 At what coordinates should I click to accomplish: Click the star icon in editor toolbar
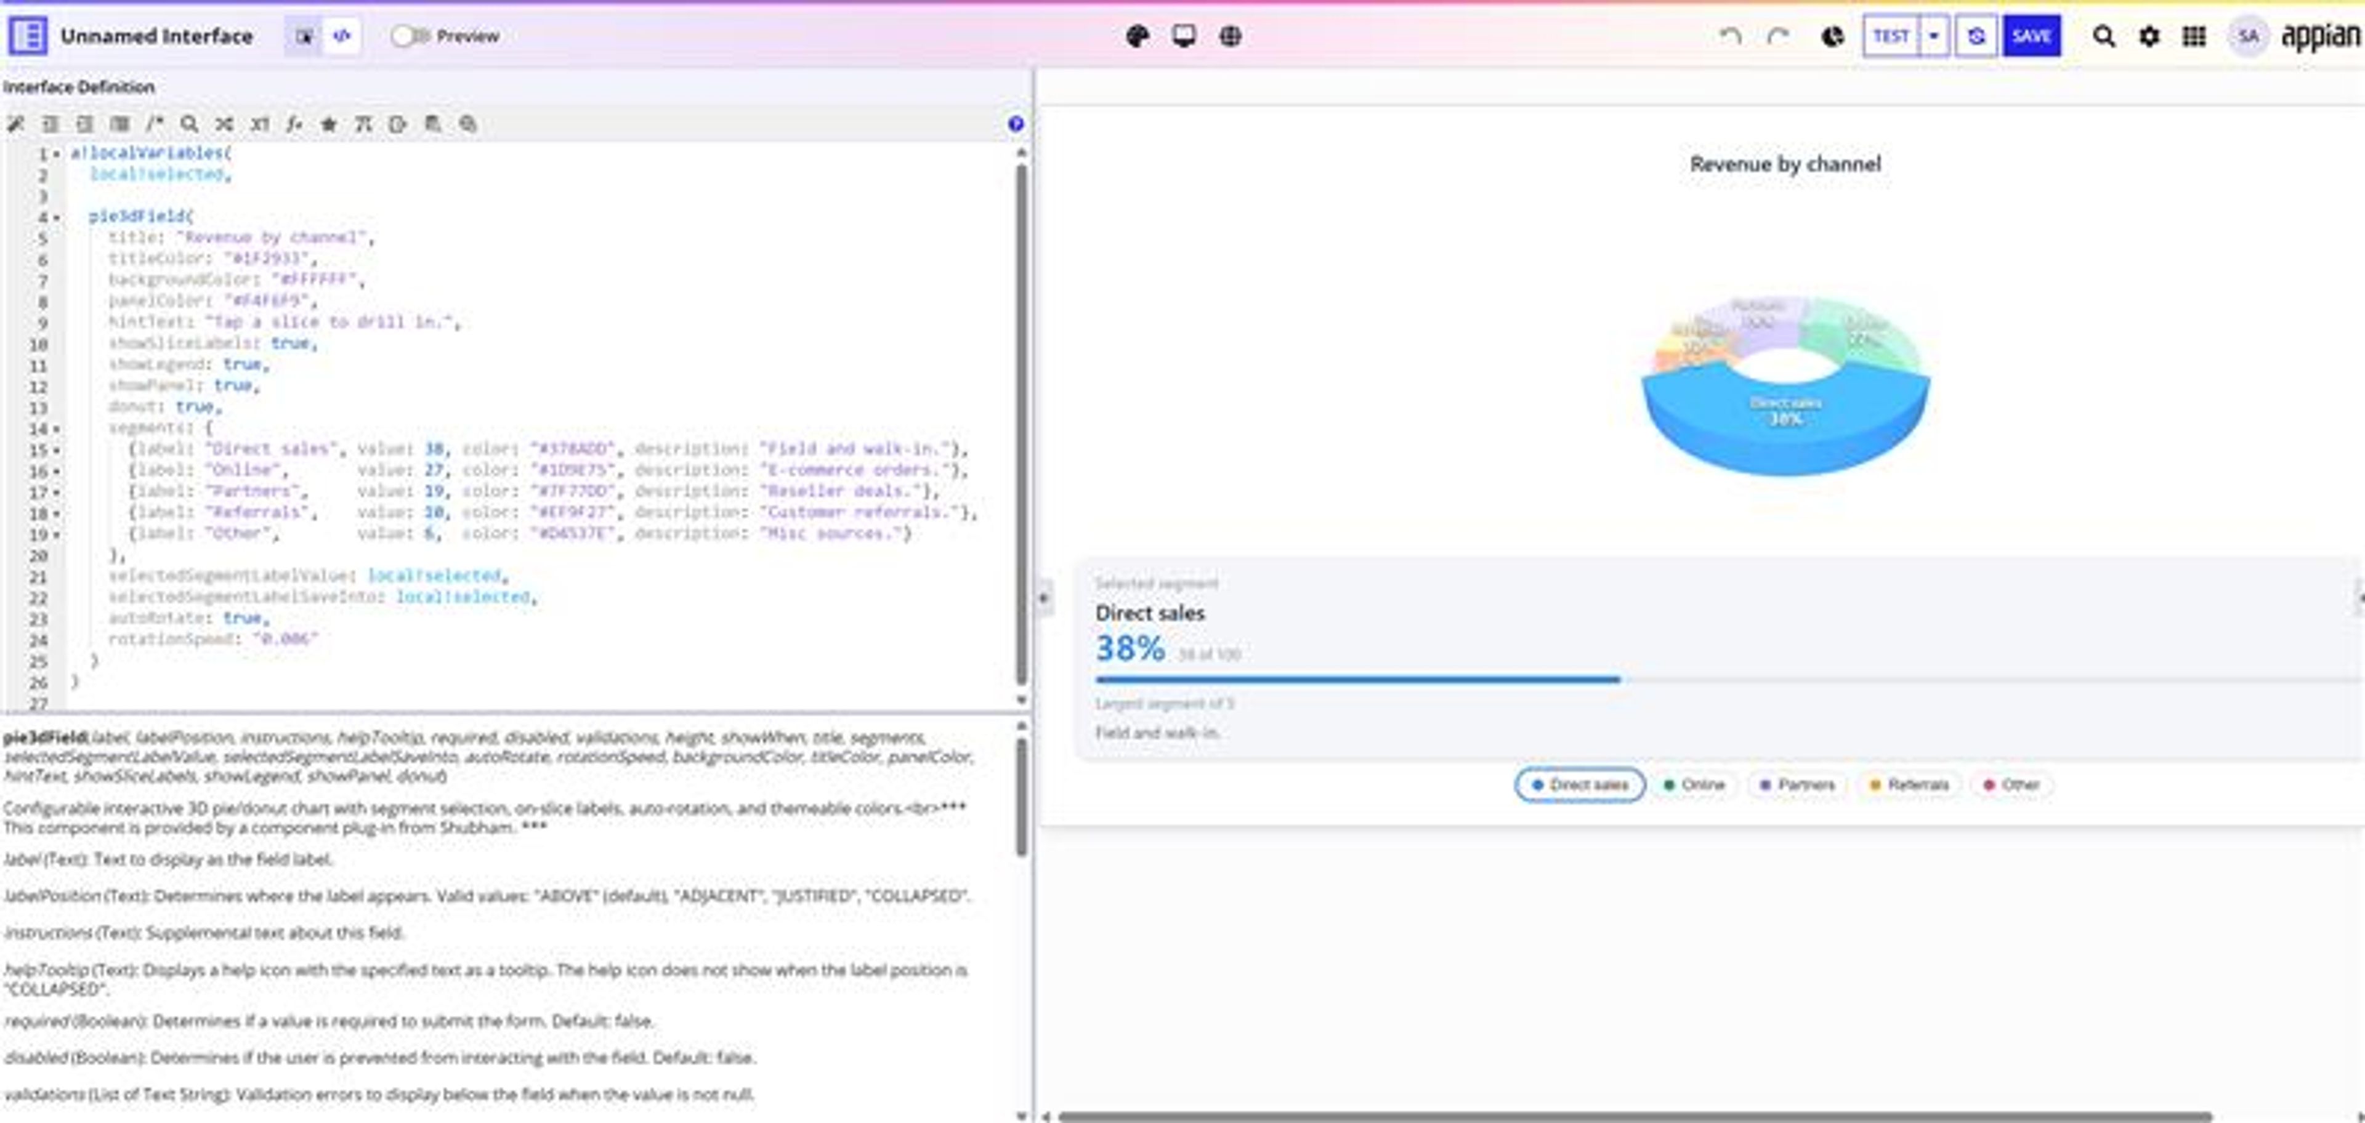tap(329, 124)
